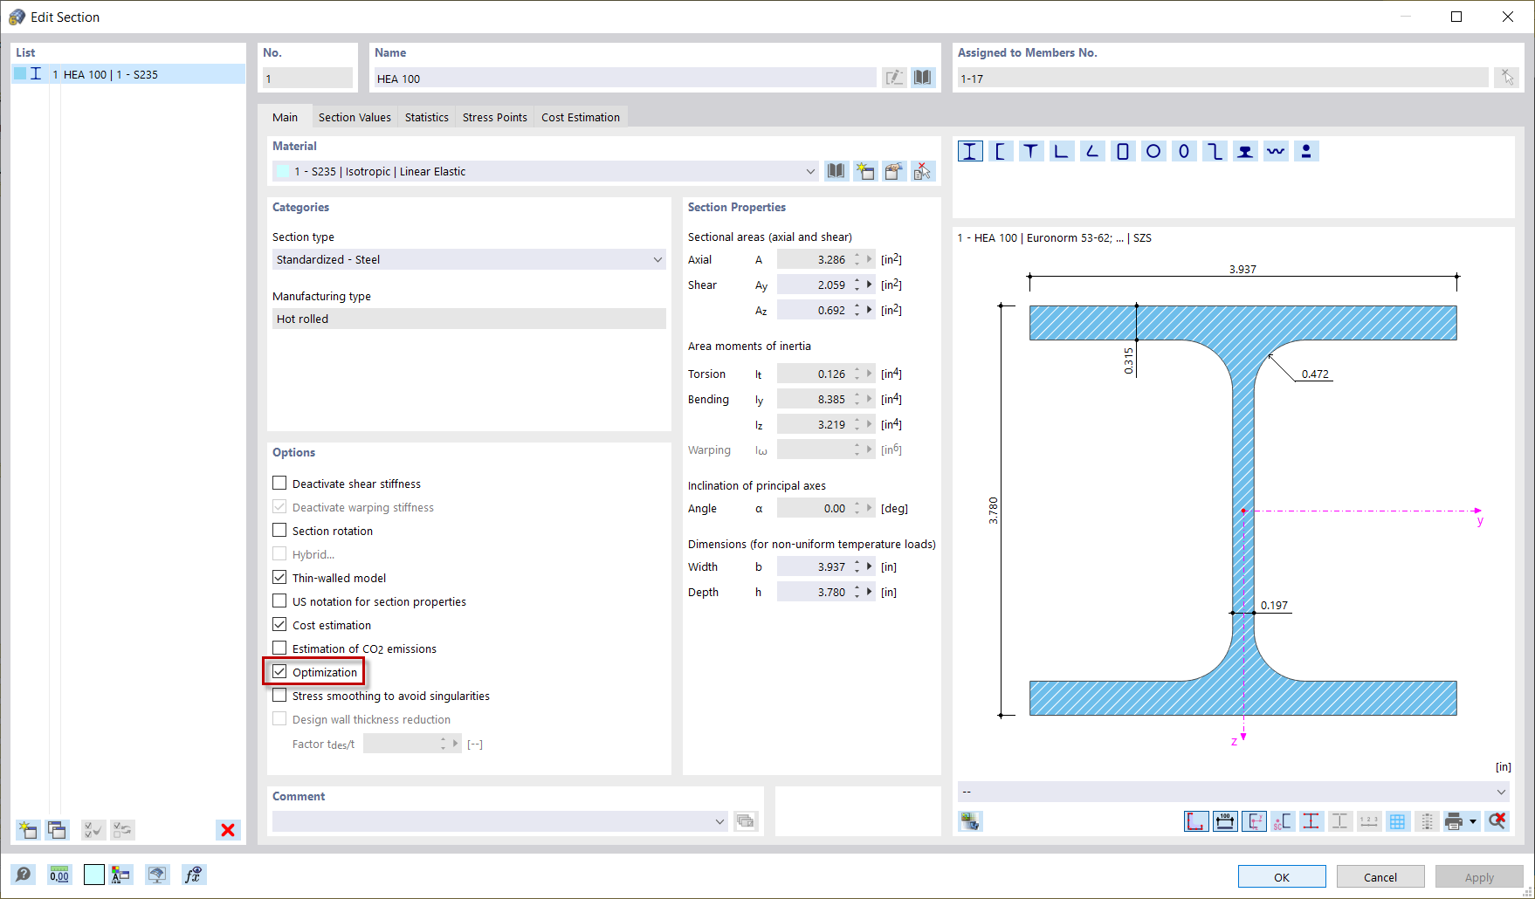Pick the angle section shape icon

[x=1092, y=150]
